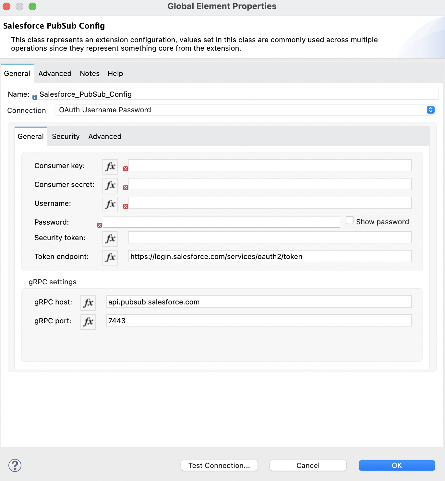Click the fx icon for Consumer secret

(110, 185)
